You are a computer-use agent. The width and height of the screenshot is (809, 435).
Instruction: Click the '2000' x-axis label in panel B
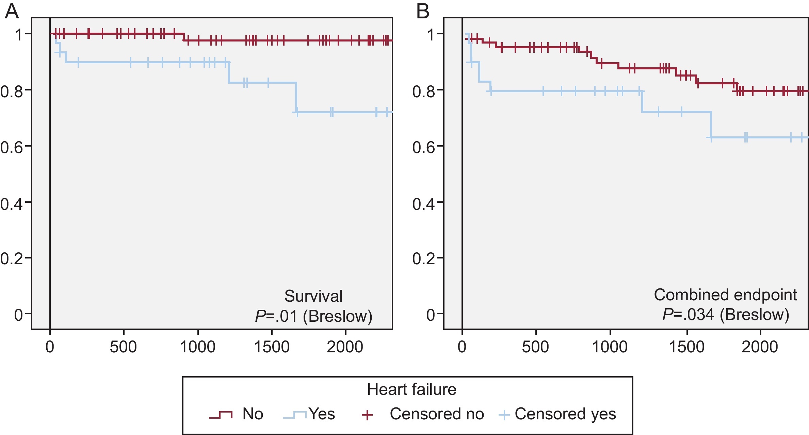pyautogui.click(x=760, y=347)
